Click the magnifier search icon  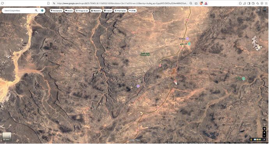(36, 11)
